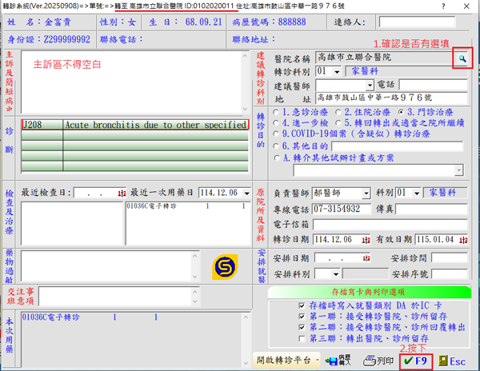Open calendar picker for 最近檢查日 date
Image resolution: width=480 pixels, height=371 pixels.
121,193
